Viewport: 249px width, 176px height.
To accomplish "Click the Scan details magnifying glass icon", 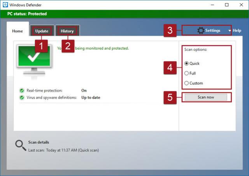I will point(20,145).
